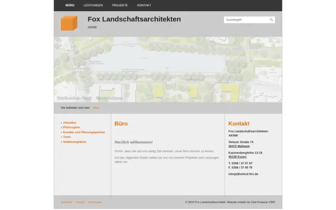Click the orange Kontakt sidebar heading

click(x=239, y=124)
